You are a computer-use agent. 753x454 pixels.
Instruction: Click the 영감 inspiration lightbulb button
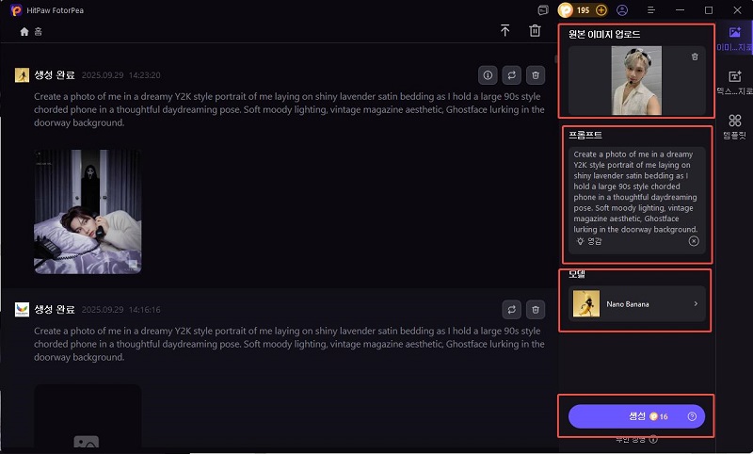(x=589, y=241)
